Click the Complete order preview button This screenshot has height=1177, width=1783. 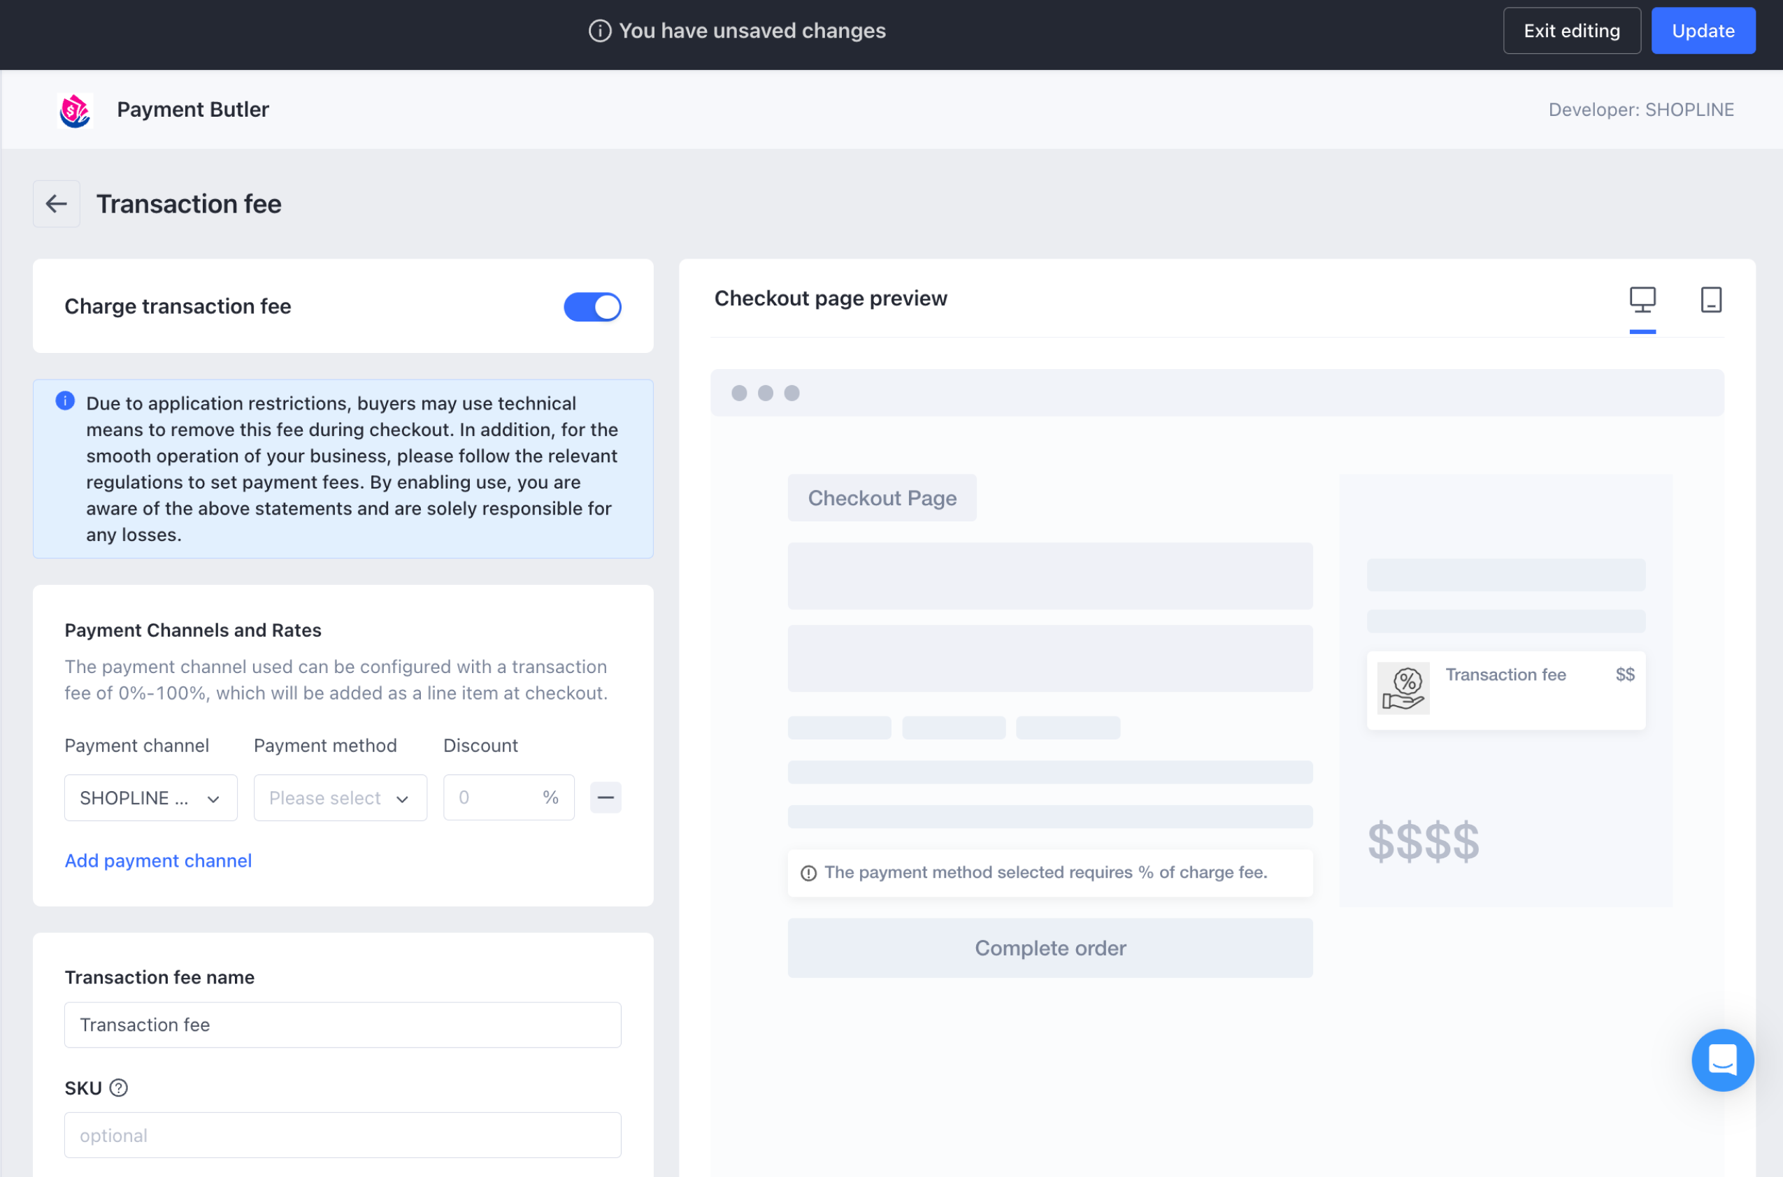(x=1050, y=948)
